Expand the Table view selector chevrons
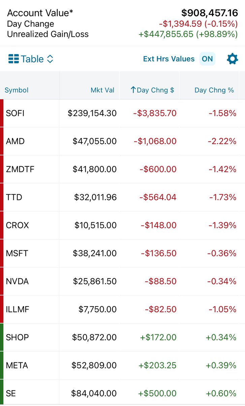Viewport: 245px width, 406px height. pyautogui.click(x=50, y=59)
